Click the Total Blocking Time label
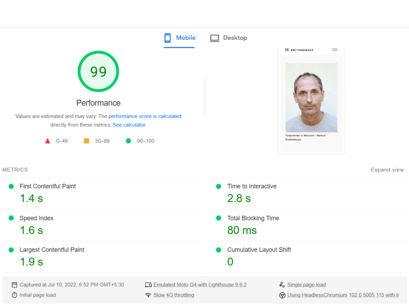409x306 pixels. point(253,218)
